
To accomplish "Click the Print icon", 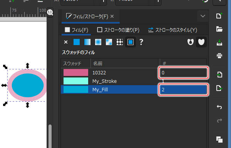I will click(x=219, y=56).
